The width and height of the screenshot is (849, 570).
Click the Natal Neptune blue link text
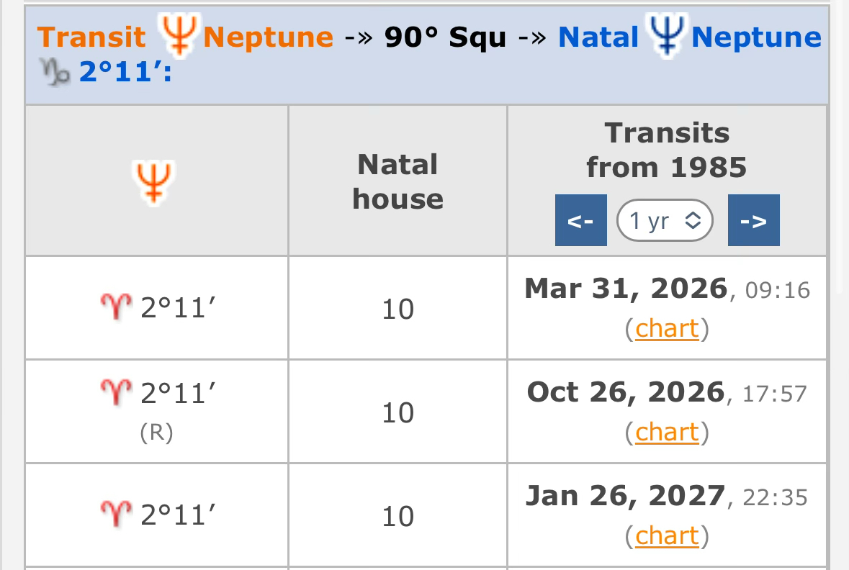coord(755,37)
